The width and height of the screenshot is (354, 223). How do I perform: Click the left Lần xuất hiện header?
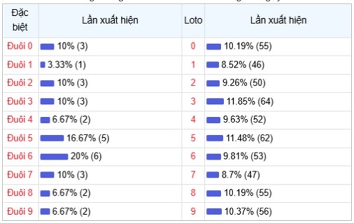[x=110, y=20]
